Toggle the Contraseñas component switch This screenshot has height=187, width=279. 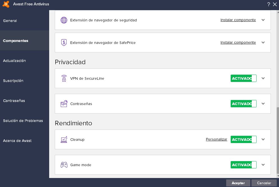[x=243, y=104]
